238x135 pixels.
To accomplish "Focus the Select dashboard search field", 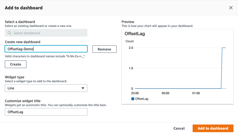I will pyautogui.click(x=48, y=33).
